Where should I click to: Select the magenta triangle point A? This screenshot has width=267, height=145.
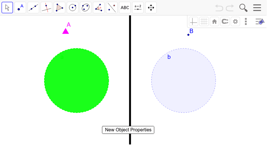point(66,31)
